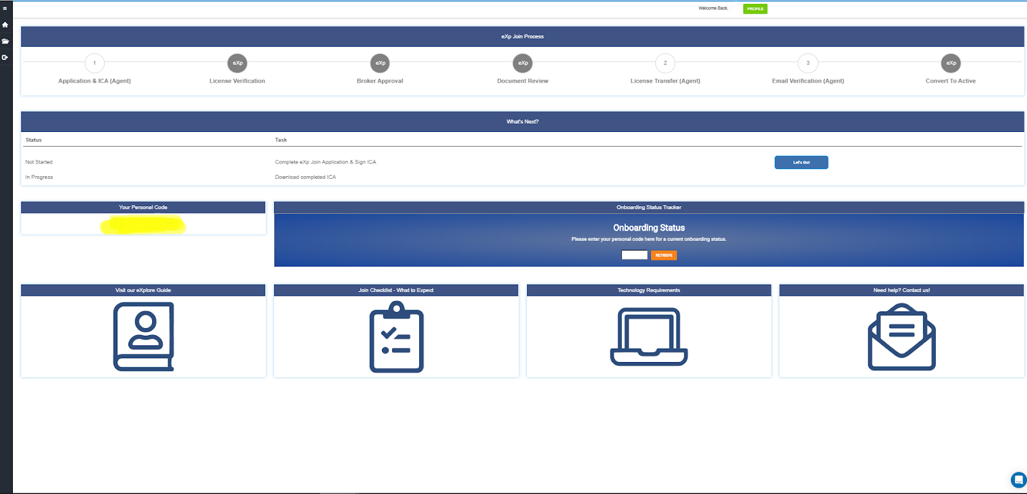
Task: Click the green PROFILE button
Action: [x=755, y=9]
